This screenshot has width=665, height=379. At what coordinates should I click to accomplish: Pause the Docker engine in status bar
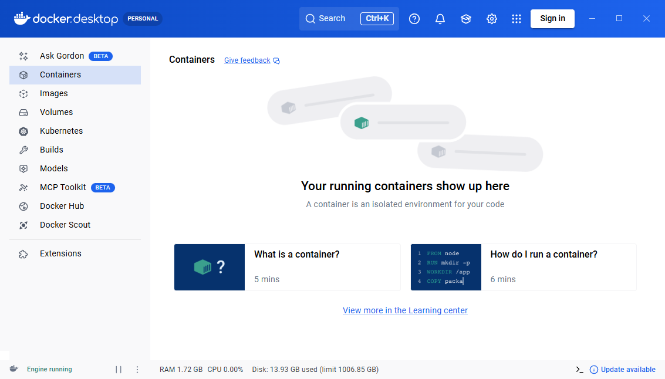point(119,370)
